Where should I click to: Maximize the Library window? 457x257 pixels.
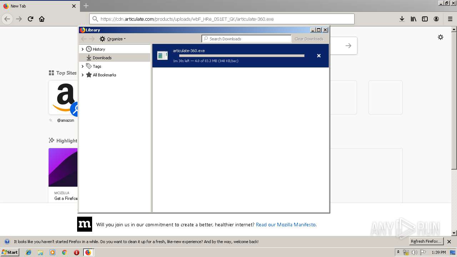[x=319, y=30]
